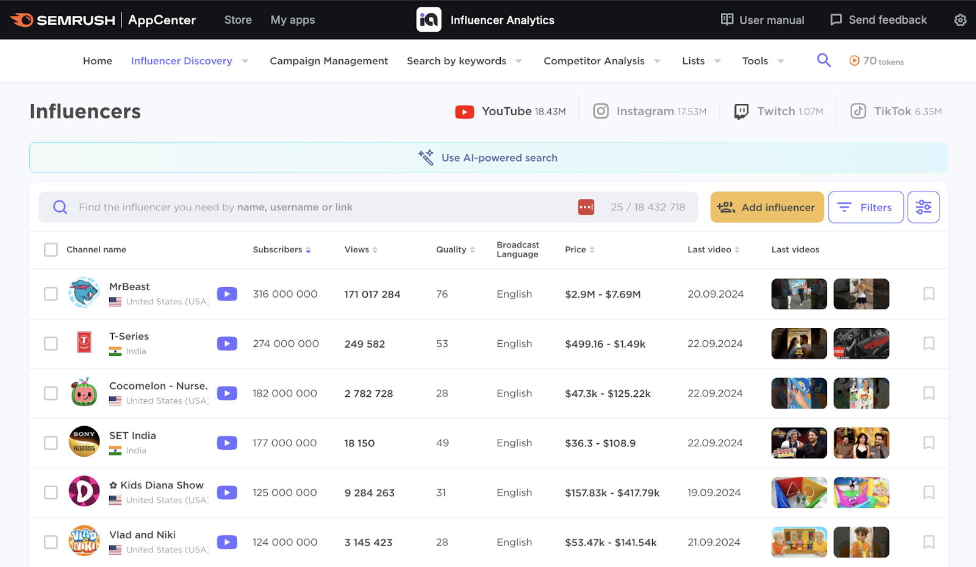Click the MrBeast channel name
Image resolution: width=976 pixels, height=567 pixels.
(129, 287)
